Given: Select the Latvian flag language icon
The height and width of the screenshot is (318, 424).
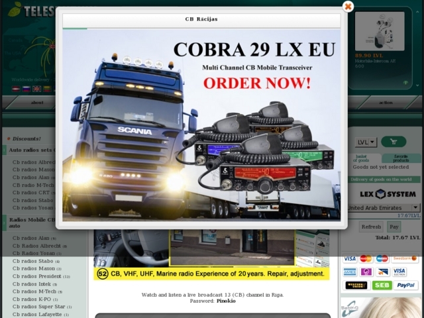Looking at the screenshot, I should (x=15, y=89).
